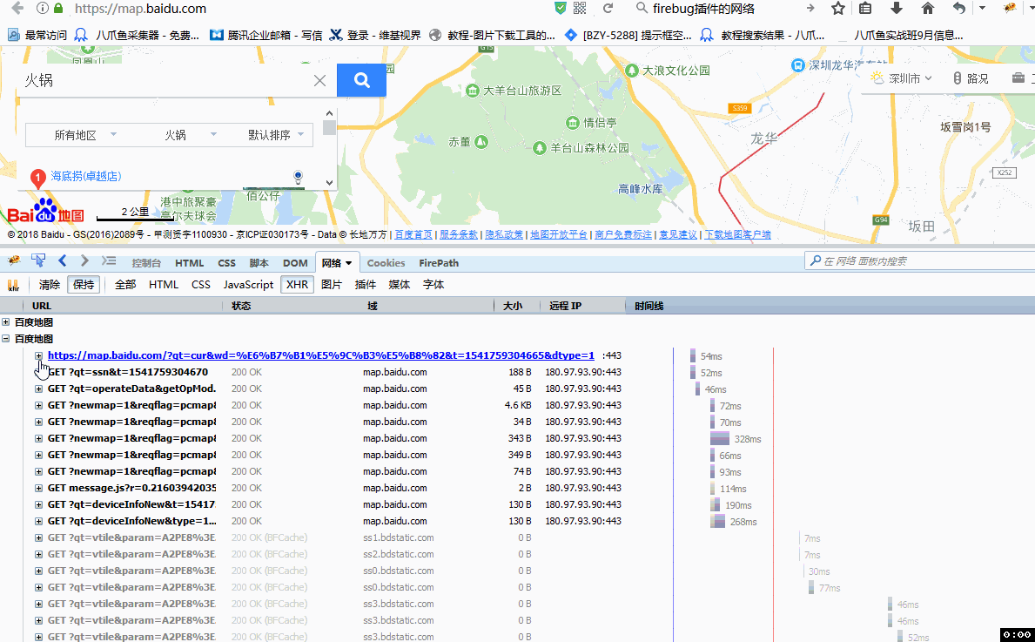Open the 所有地区 region dropdown
The width and height of the screenshot is (1035, 642).
pyautogui.click(x=84, y=135)
